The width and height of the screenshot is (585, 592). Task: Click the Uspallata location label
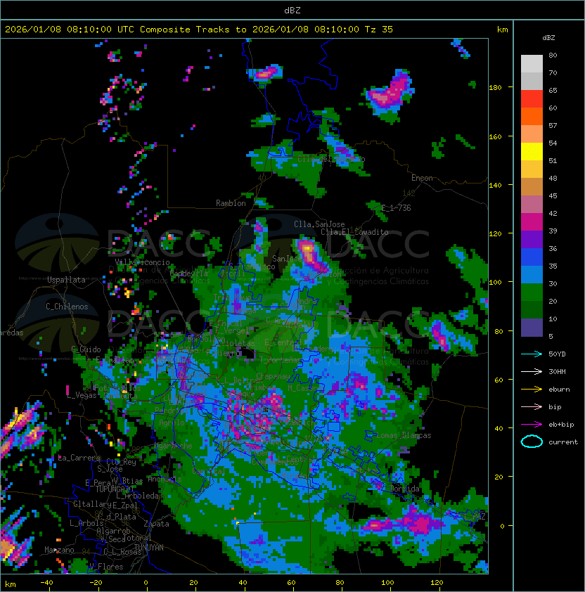tap(66, 280)
